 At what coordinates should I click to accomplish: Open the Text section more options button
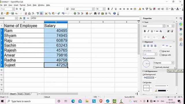(x=174, y=22)
